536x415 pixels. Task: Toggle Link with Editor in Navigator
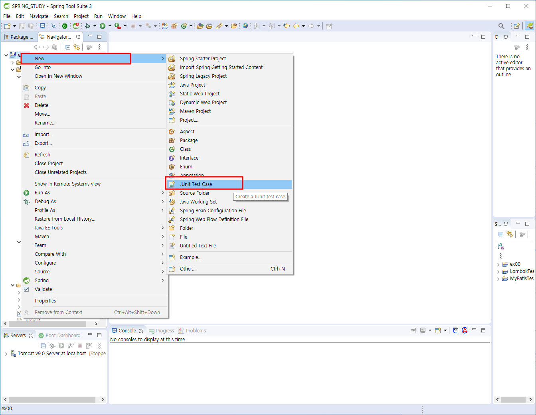coord(76,47)
